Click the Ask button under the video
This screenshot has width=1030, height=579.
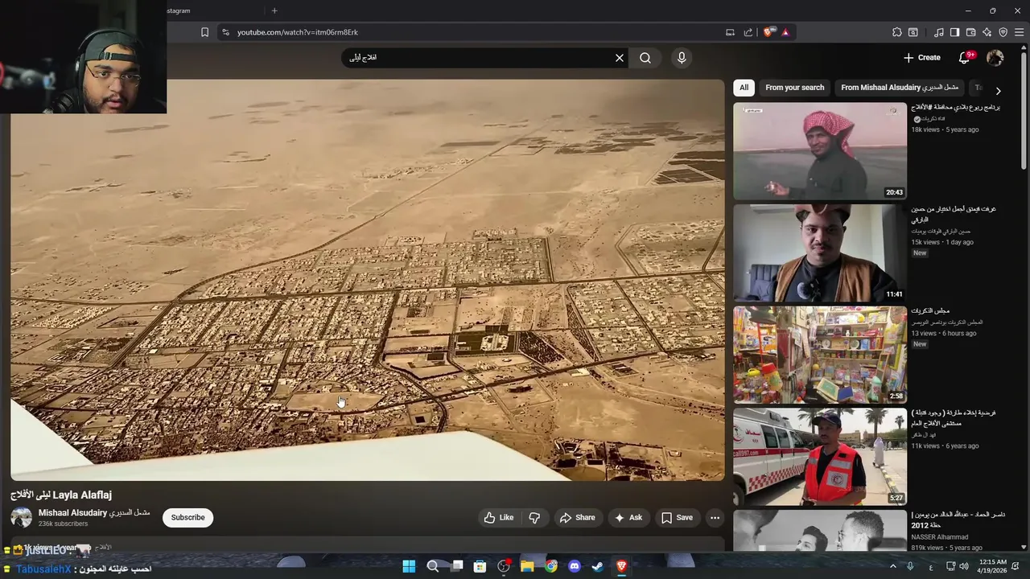(628, 518)
